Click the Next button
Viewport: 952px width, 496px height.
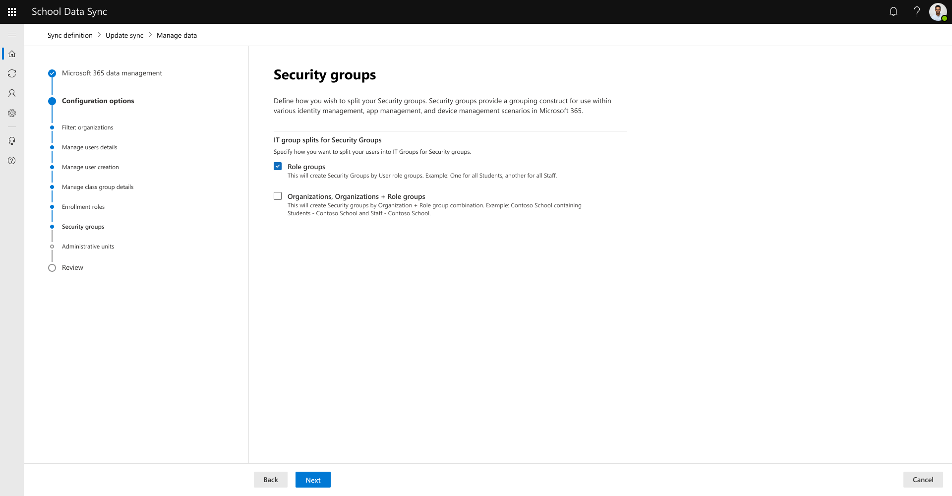[x=313, y=480]
